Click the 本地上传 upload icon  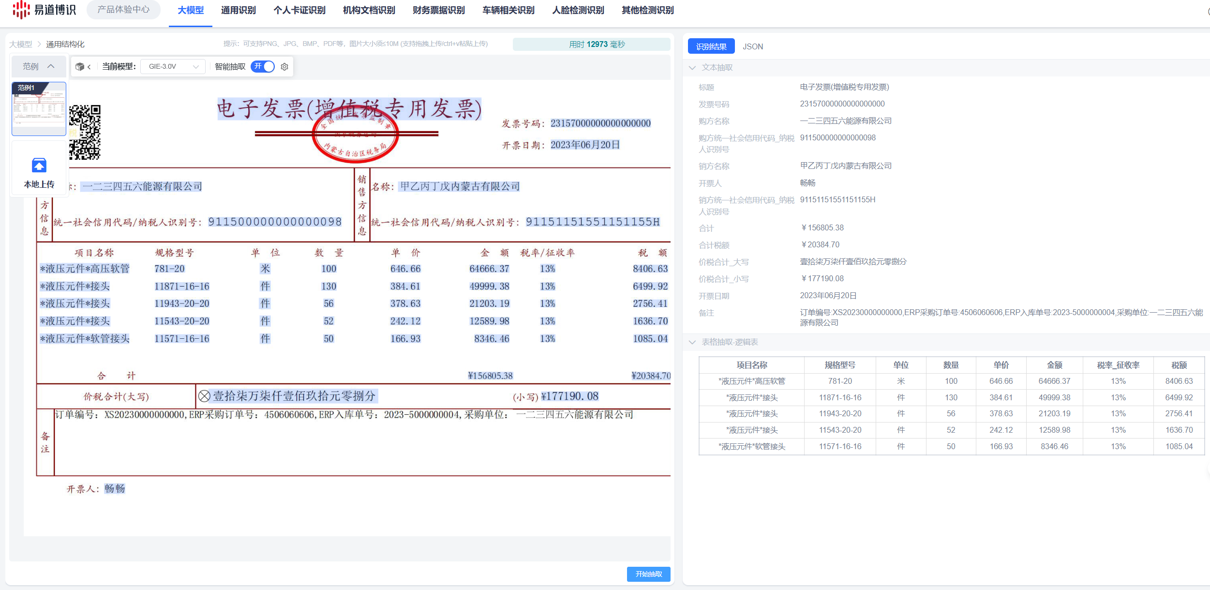coord(39,166)
